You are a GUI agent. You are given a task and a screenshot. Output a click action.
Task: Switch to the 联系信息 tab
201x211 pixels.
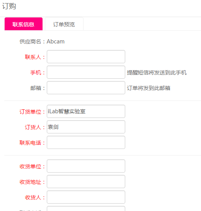(x=24, y=24)
